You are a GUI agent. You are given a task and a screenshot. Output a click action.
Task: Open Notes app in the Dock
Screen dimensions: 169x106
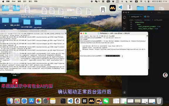coord(53,101)
